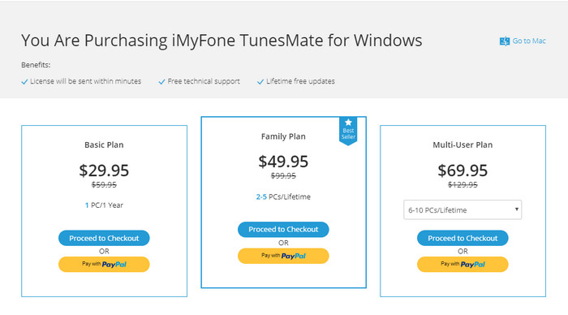Open the Go to Mac link
The width and height of the screenshot is (568, 315).
pos(529,41)
